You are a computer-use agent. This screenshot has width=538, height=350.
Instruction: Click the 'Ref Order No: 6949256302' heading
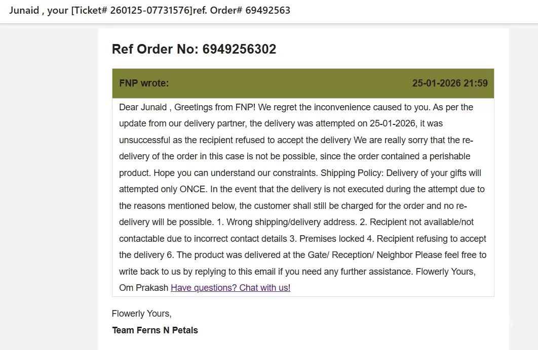click(x=194, y=49)
